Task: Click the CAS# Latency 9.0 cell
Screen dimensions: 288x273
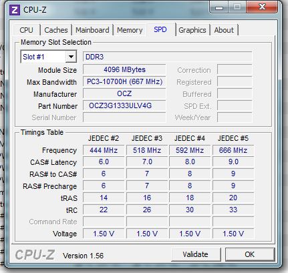Action: (x=233, y=162)
